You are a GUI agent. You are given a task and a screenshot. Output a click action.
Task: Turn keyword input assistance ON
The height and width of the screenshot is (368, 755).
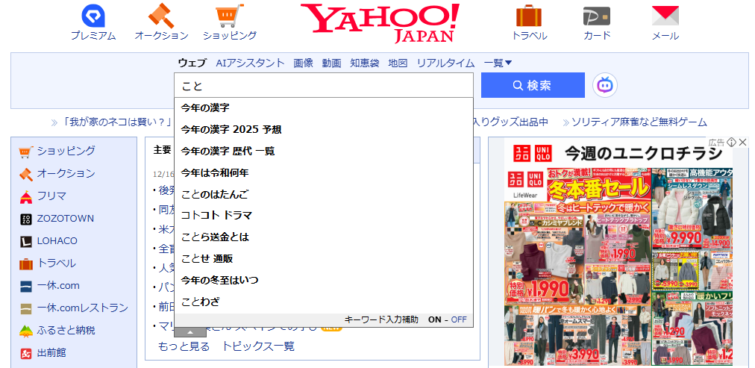(434, 319)
